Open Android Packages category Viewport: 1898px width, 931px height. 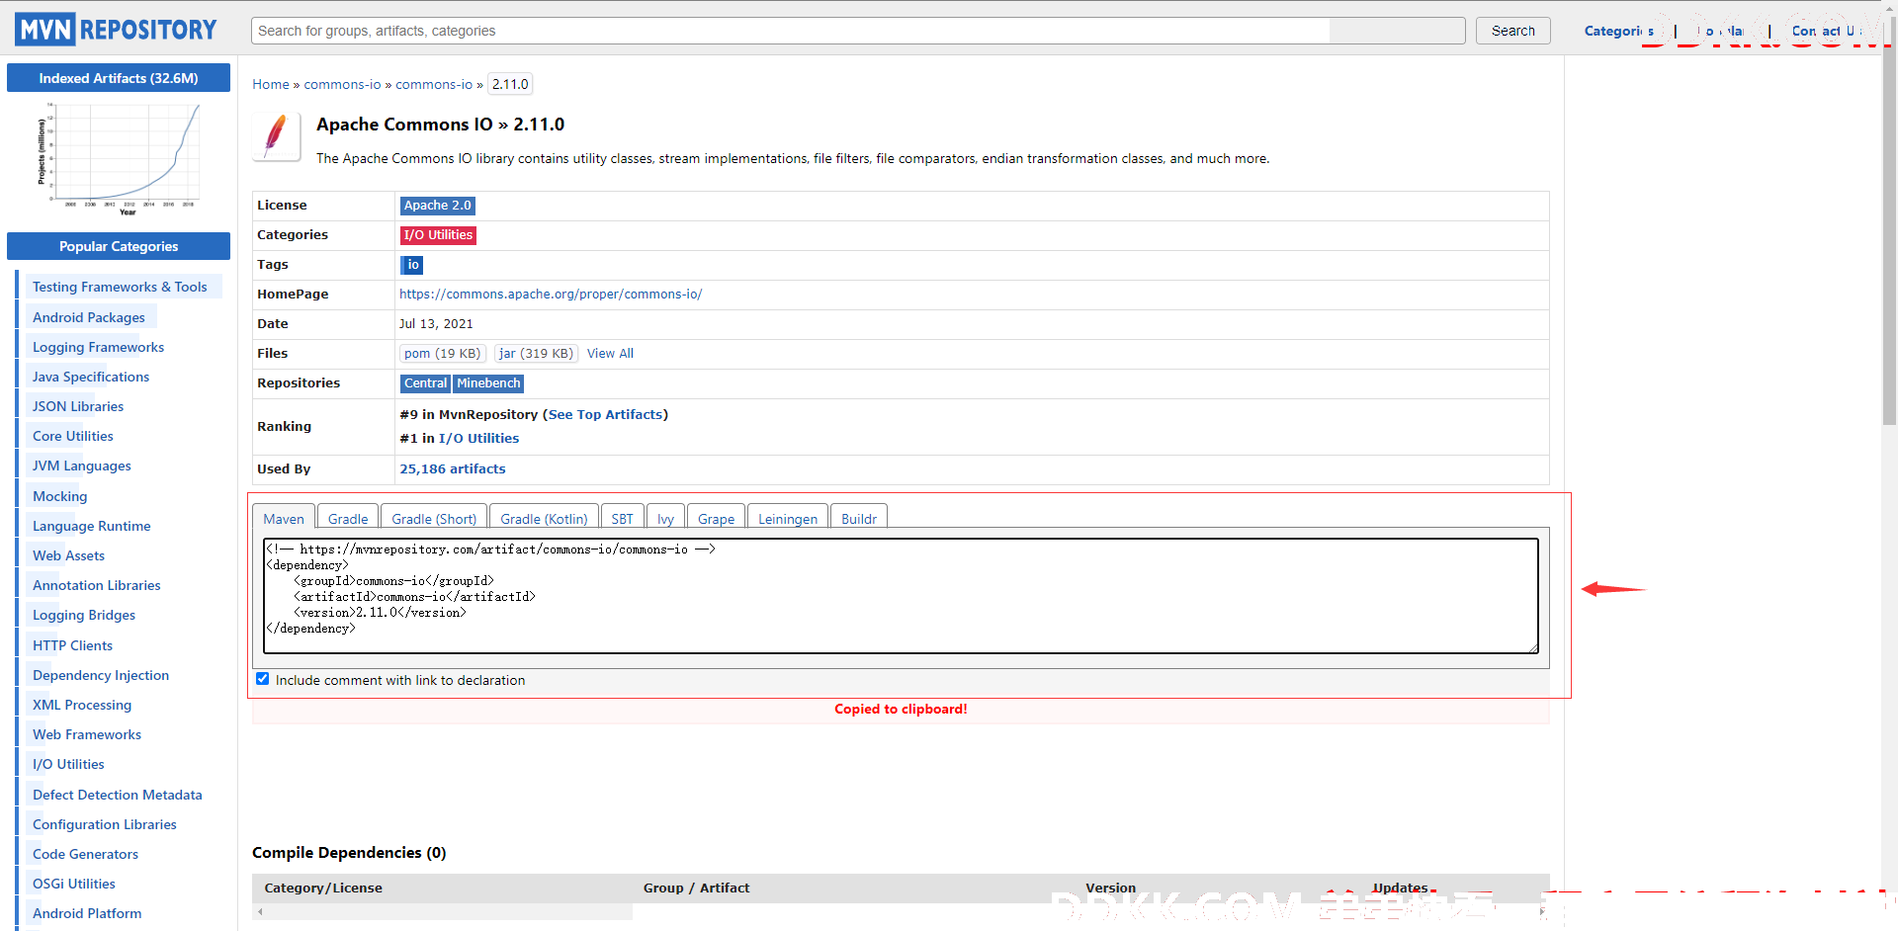(89, 317)
